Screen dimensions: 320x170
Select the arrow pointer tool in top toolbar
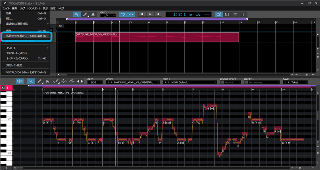point(77,14)
